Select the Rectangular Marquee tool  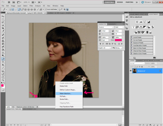tap(3, 19)
